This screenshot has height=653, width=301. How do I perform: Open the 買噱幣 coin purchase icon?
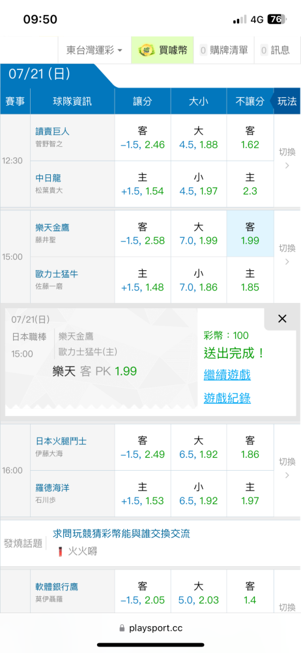[x=145, y=50]
